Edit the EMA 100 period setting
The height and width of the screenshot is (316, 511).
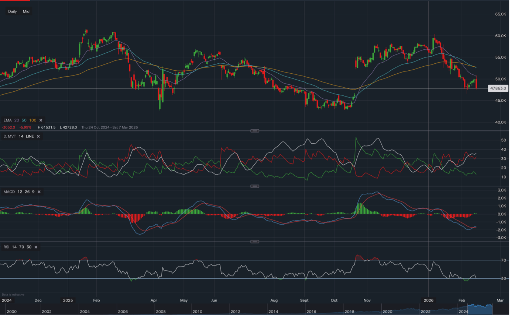(x=32, y=120)
